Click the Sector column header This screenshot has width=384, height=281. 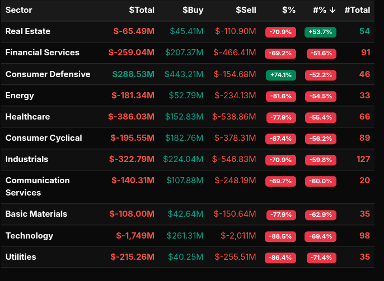tap(18, 10)
